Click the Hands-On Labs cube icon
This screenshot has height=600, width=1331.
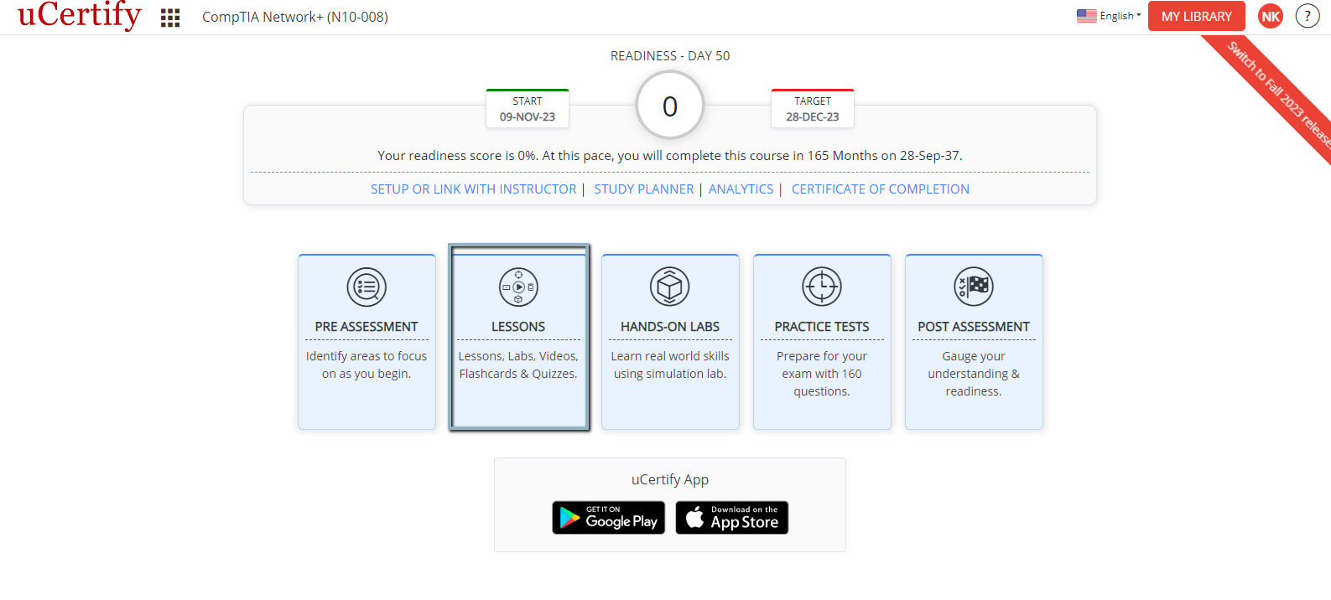pyautogui.click(x=670, y=287)
